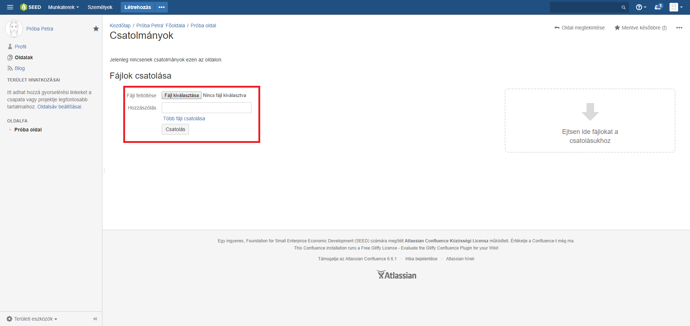The width and height of the screenshot is (690, 326).
Task: Expand the Munkaterek dropdown
Action: click(63, 7)
